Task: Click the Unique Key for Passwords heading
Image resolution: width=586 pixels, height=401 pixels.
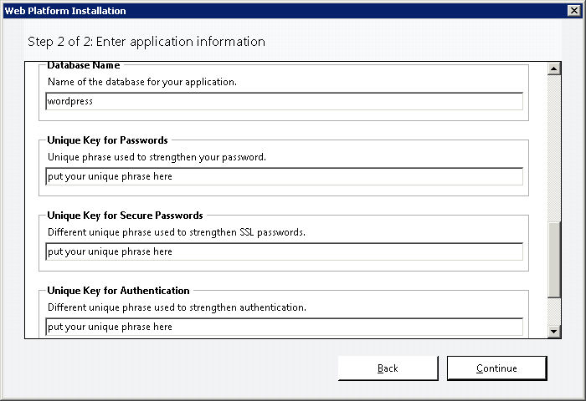Action: [x=108, y=140]
